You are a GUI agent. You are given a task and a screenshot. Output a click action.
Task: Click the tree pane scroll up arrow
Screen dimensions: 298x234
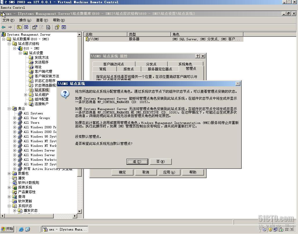(x=80, y=34)
